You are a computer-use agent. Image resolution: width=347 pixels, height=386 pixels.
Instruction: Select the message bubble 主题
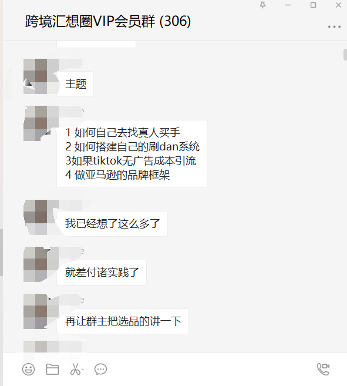(75, 84)
